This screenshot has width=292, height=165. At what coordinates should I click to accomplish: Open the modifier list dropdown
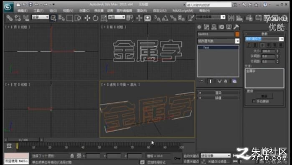pyautogui.click(x=218, y=41)
